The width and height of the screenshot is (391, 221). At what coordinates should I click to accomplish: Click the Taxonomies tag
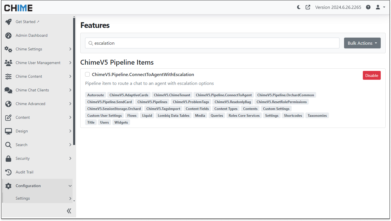[x=317, y=115]
